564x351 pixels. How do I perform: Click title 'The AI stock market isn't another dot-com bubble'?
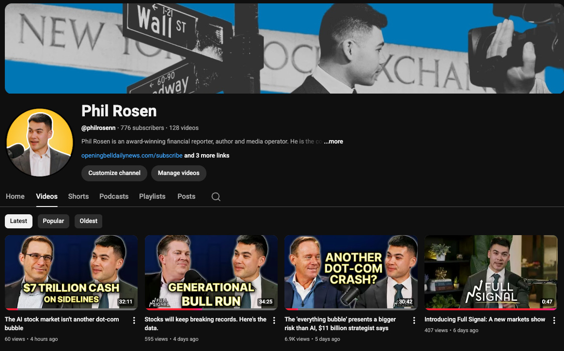62,324
